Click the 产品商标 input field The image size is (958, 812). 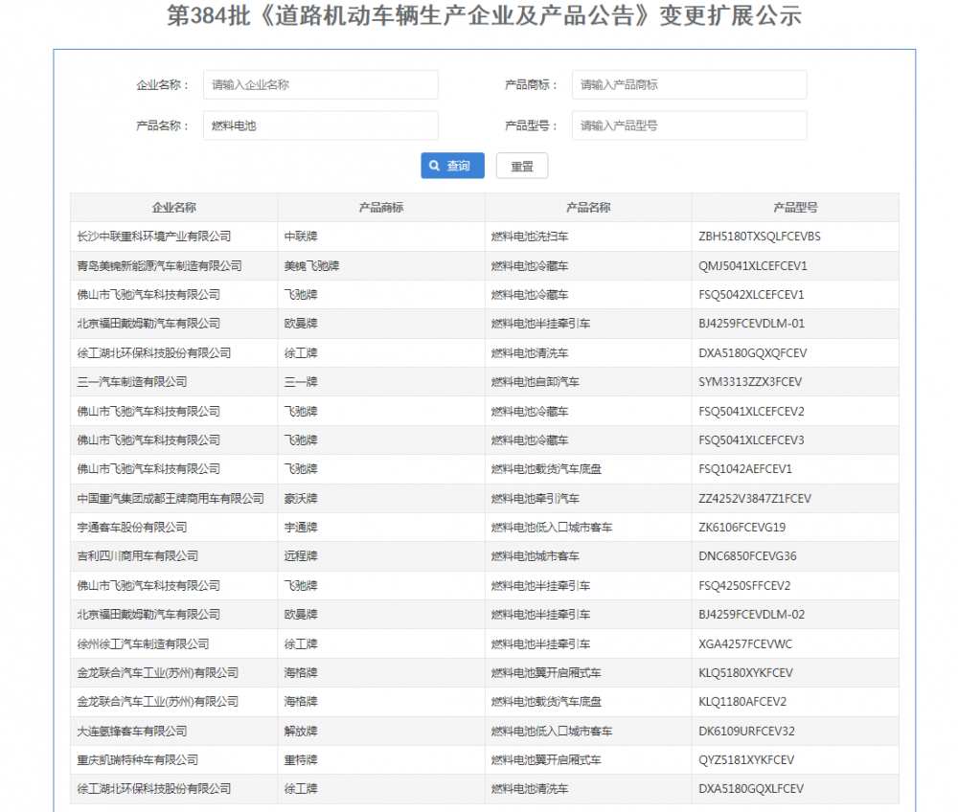click(x=688, y=84)
